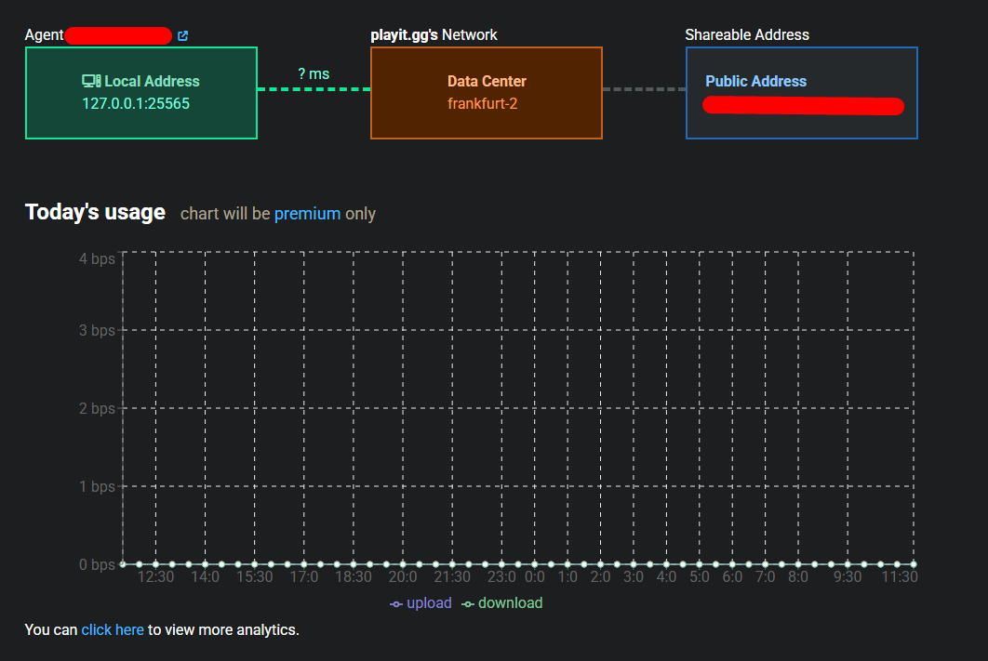Click the playit.gg's Network label
This screenshot has height=661, width=988.
(x=434, y=35)
